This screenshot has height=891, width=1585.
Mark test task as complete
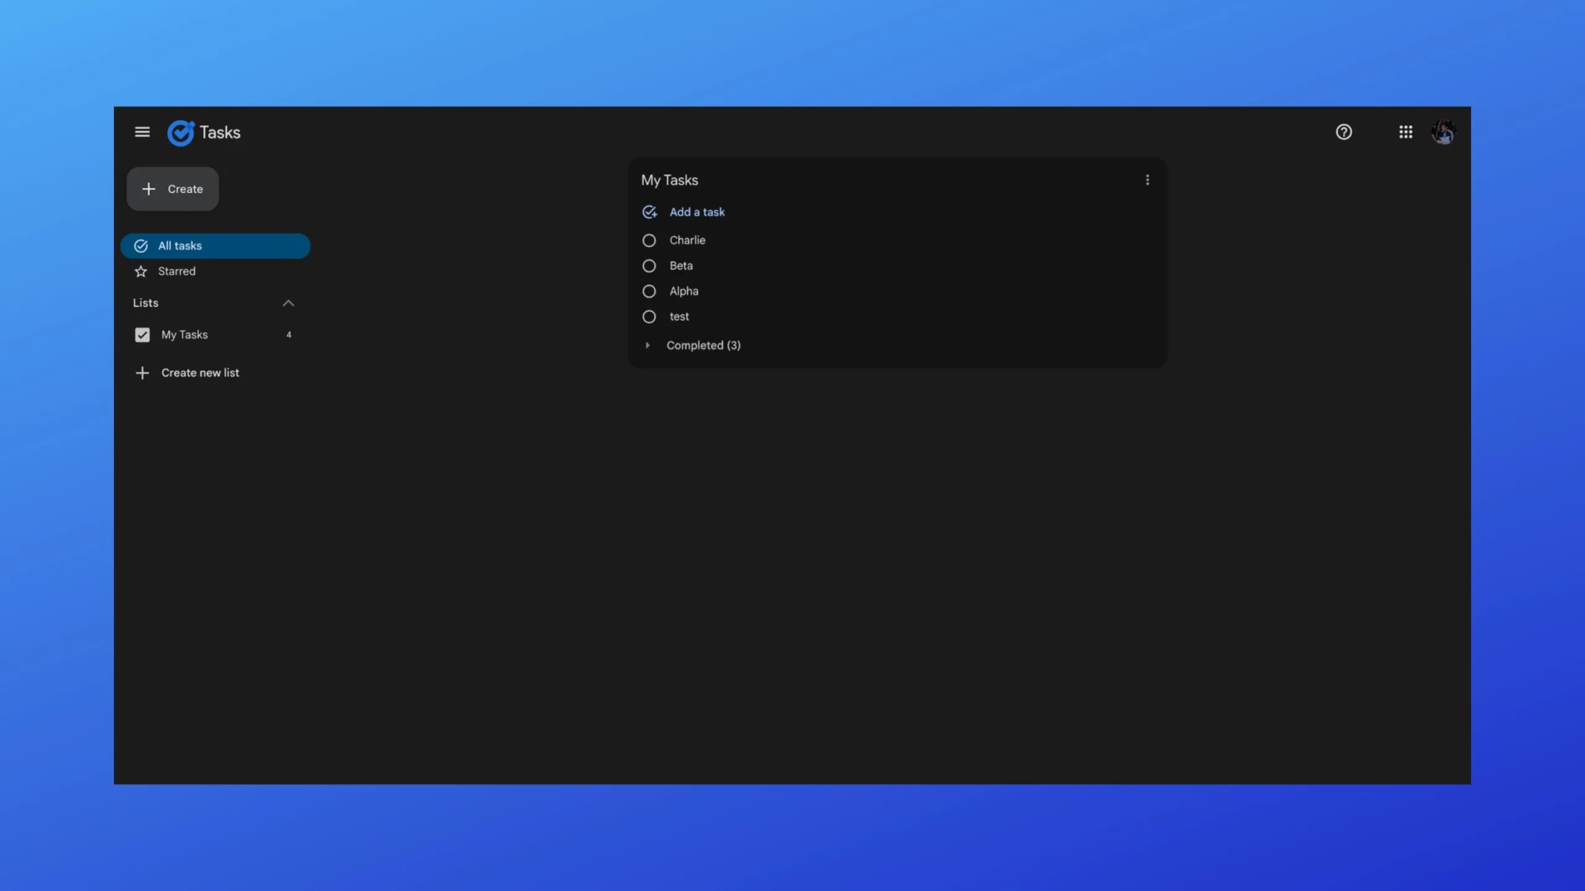pyautogui.click(x=649, y=316)
